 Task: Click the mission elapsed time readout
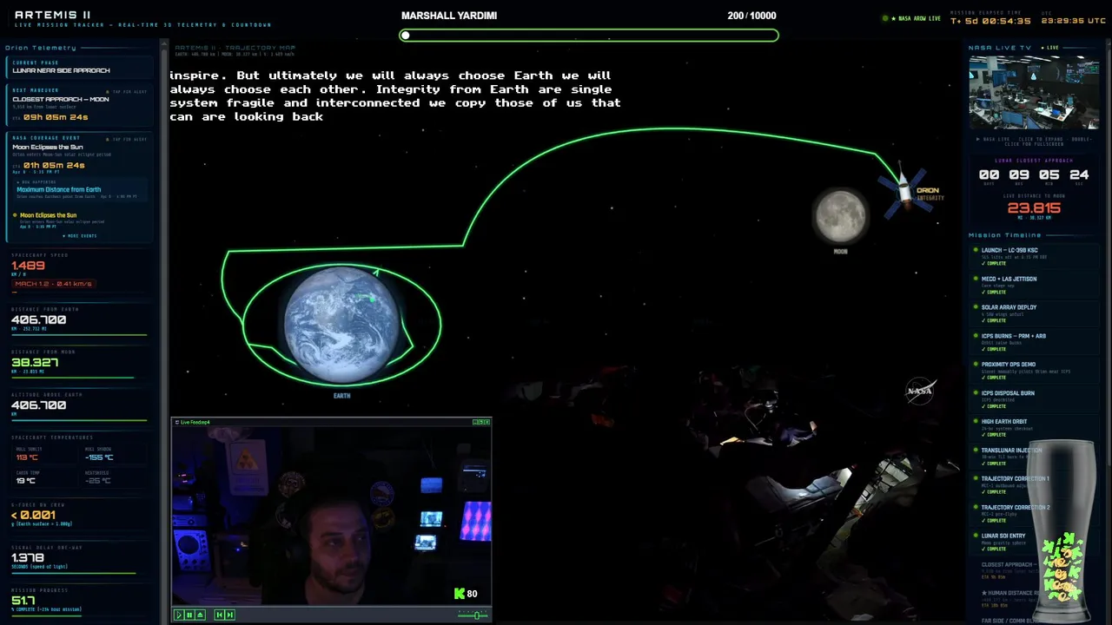coord(990,21)
